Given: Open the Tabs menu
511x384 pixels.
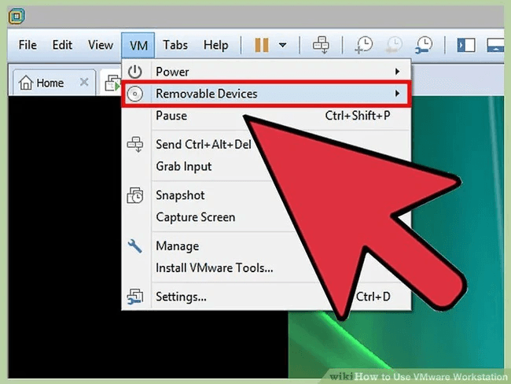Looking at the screenshot, I should click(175, 45).
